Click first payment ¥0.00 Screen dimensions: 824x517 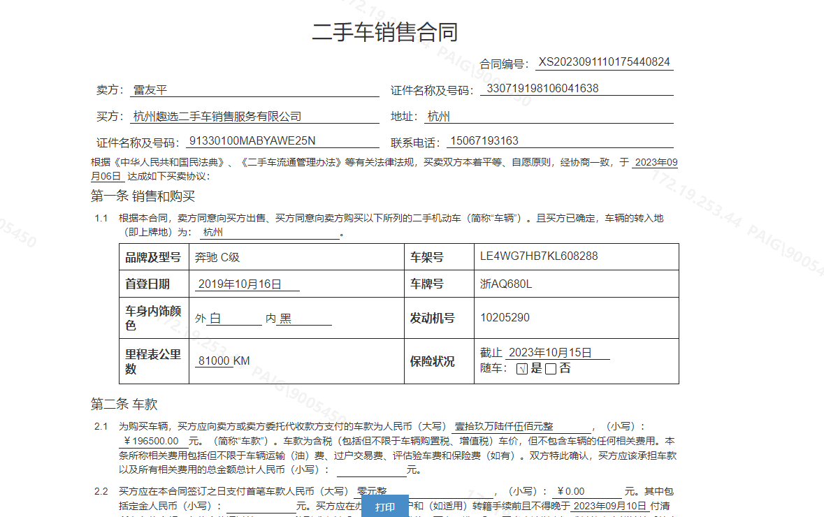coord(571,491)
